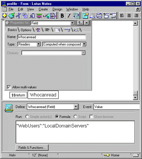
Task: Click the globe link SmartIcon
Action: [x=46, y=16]
